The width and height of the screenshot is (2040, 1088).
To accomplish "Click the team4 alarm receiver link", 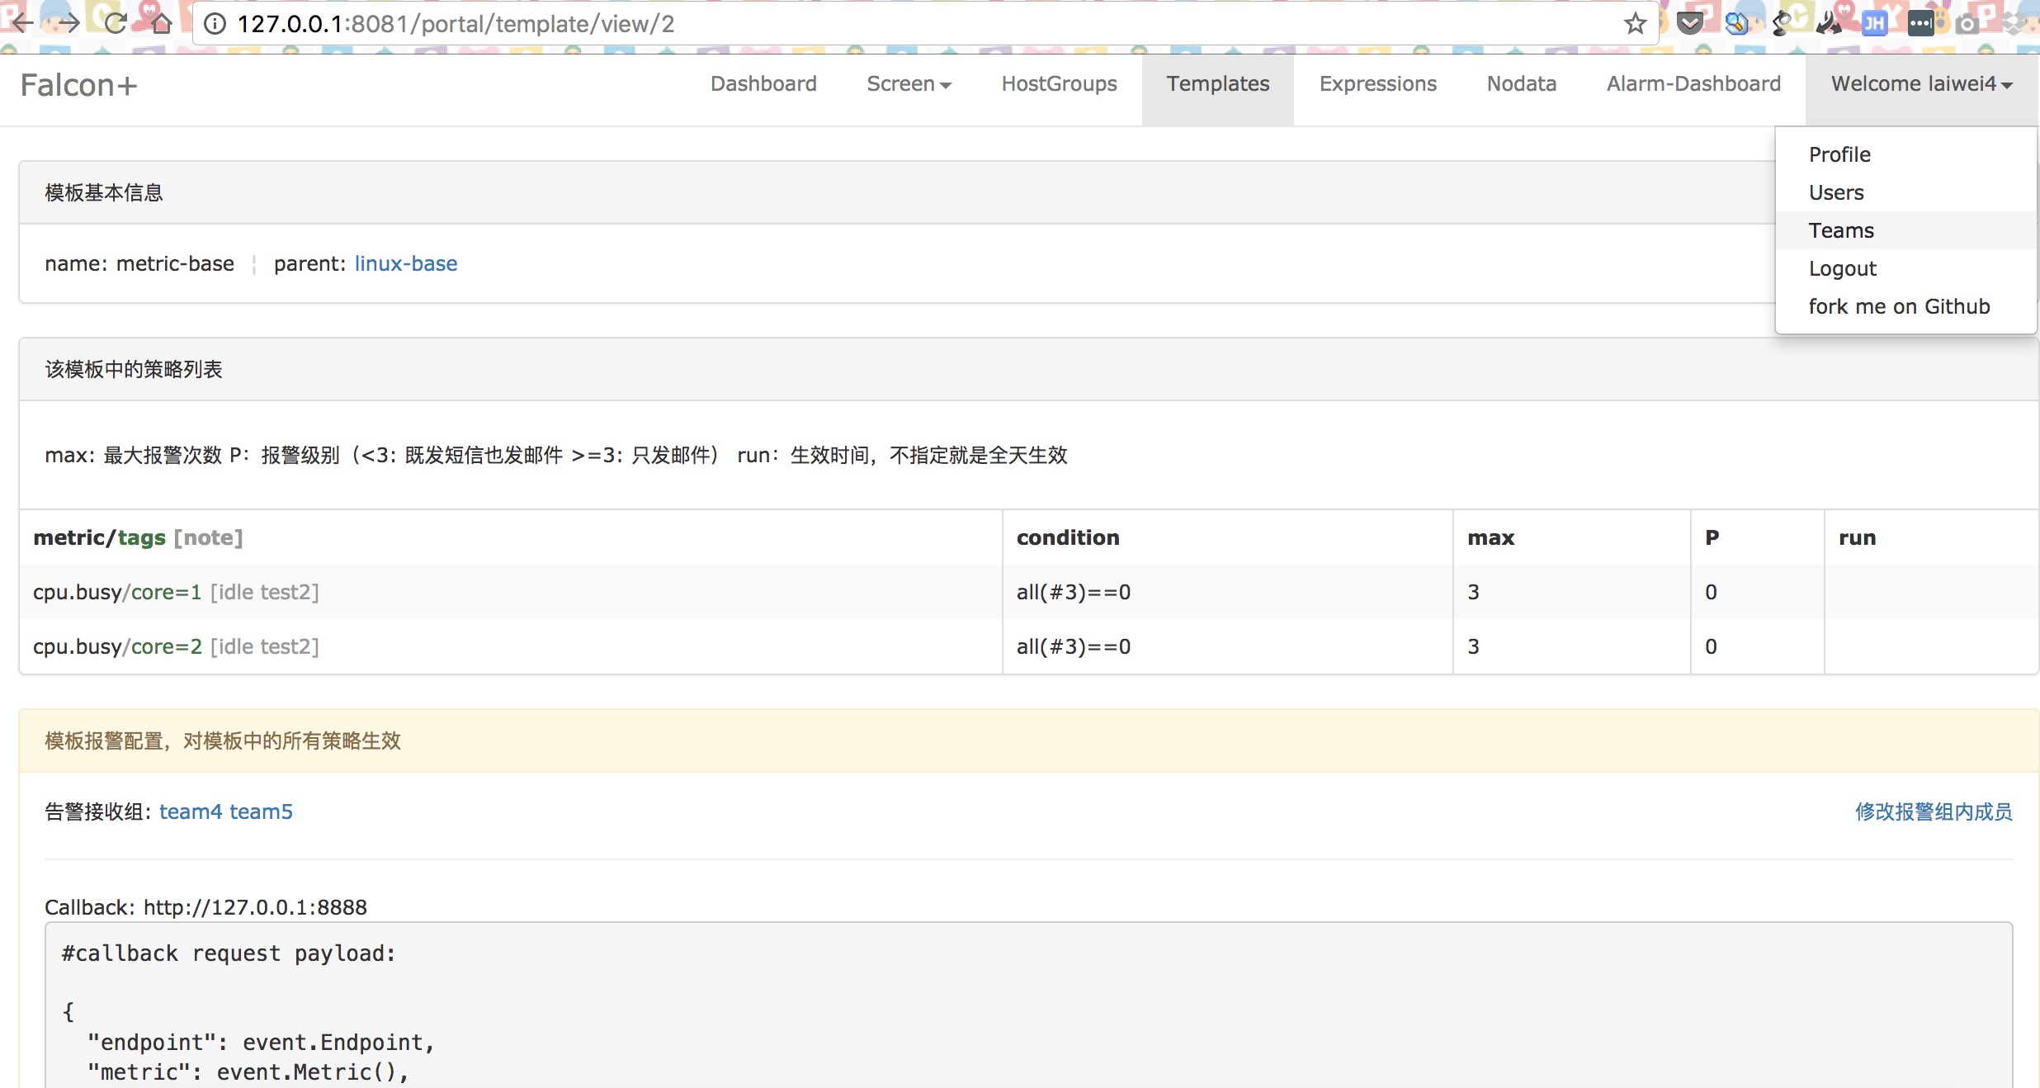I will (190, 811).
